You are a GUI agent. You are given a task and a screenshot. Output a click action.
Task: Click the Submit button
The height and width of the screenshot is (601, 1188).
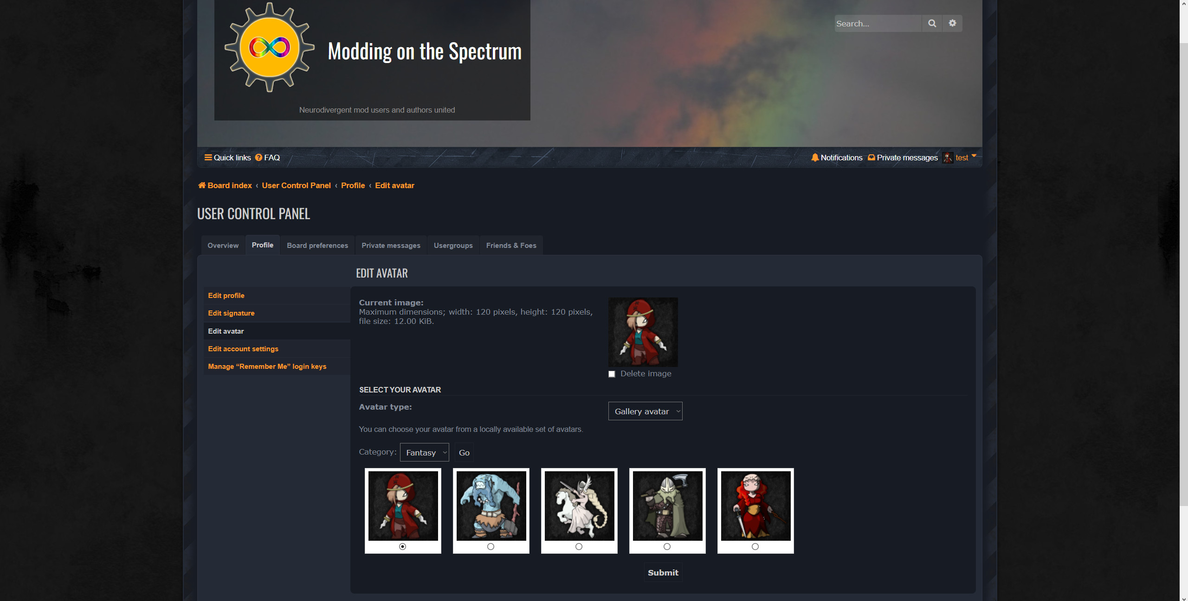663,572
